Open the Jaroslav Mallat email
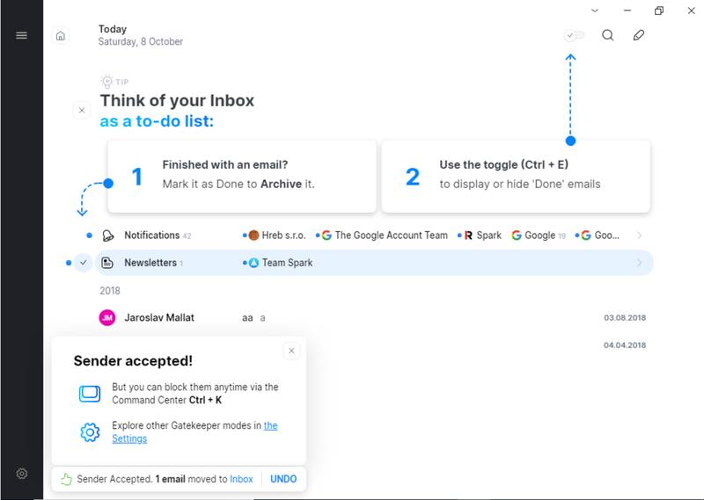 click(352, 317)
